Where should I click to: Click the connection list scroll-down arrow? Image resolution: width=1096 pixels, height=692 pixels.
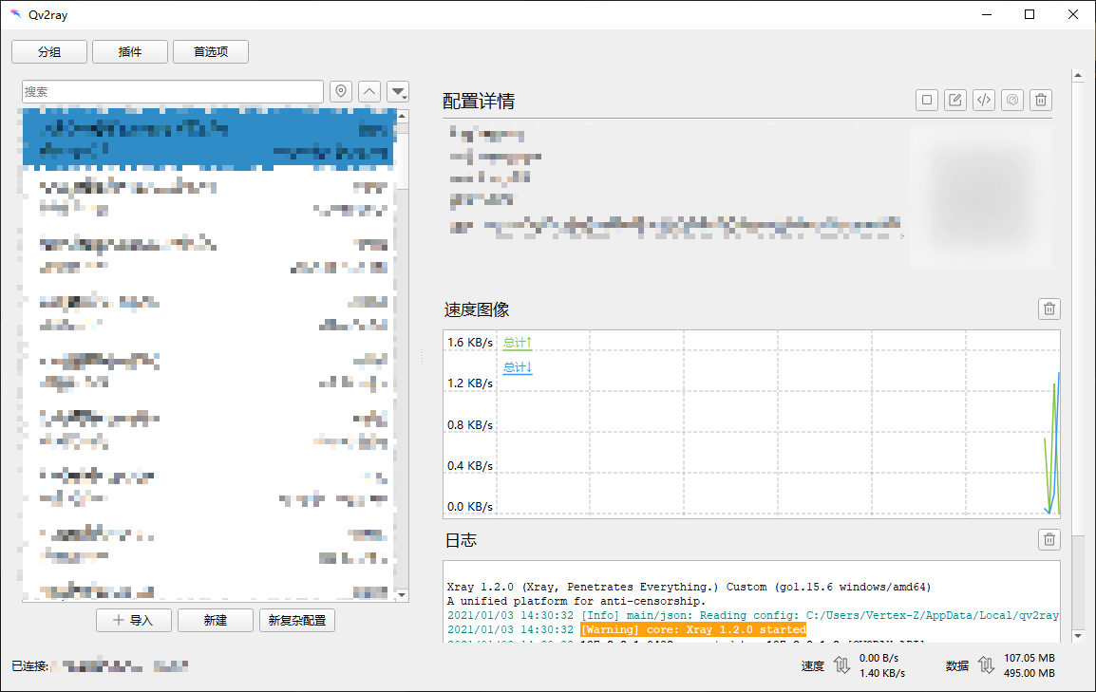click(402, 595)
